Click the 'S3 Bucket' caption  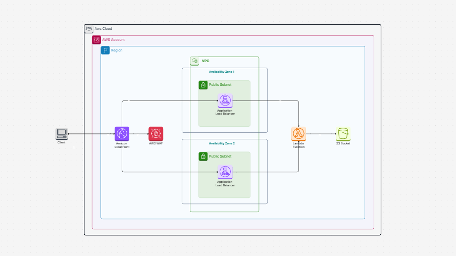click(343, 143)
